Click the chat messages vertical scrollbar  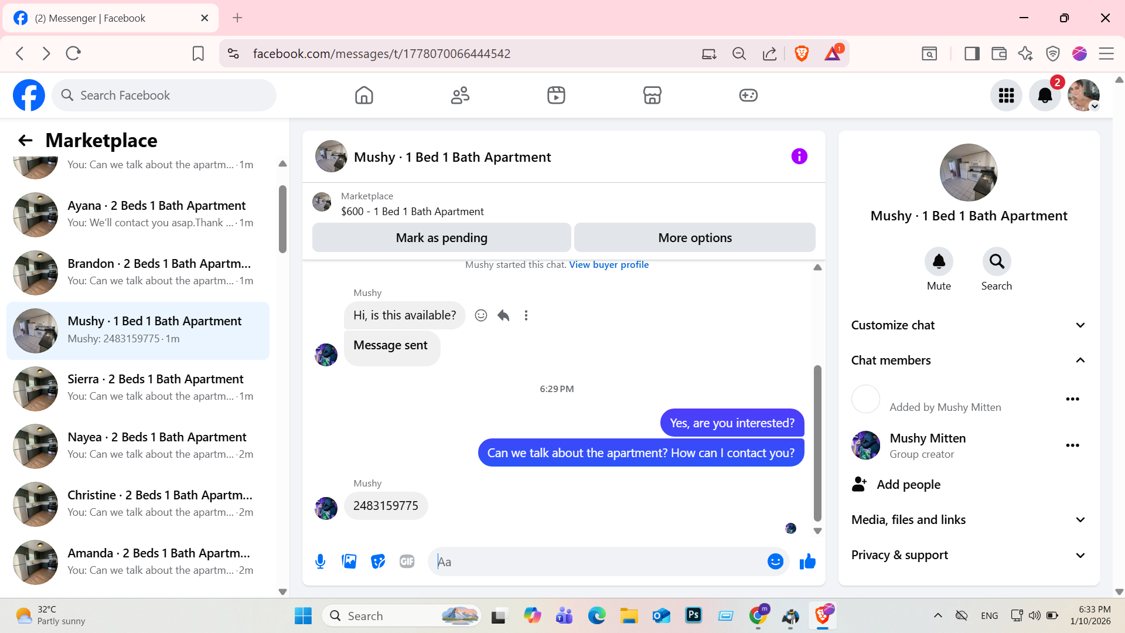[817, 443]
